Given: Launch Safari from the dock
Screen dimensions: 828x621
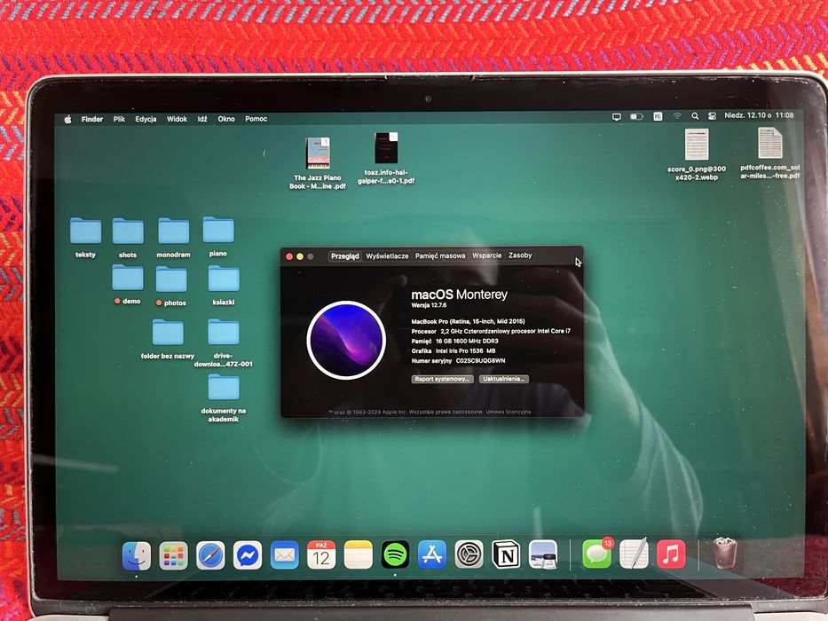Looking at the screenshot, I should click(210, 555).
